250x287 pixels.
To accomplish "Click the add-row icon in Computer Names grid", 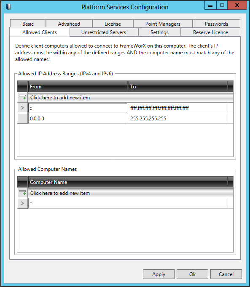I will point(22,193).
